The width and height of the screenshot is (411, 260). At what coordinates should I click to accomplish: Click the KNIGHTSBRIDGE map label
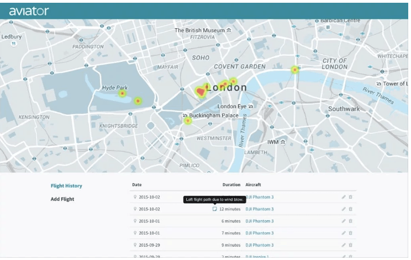[118, 126]
